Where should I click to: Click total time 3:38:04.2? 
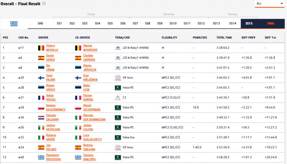click(x=223, y=48)
